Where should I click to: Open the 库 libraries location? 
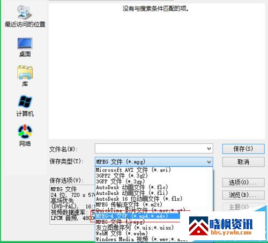[25, 76]
